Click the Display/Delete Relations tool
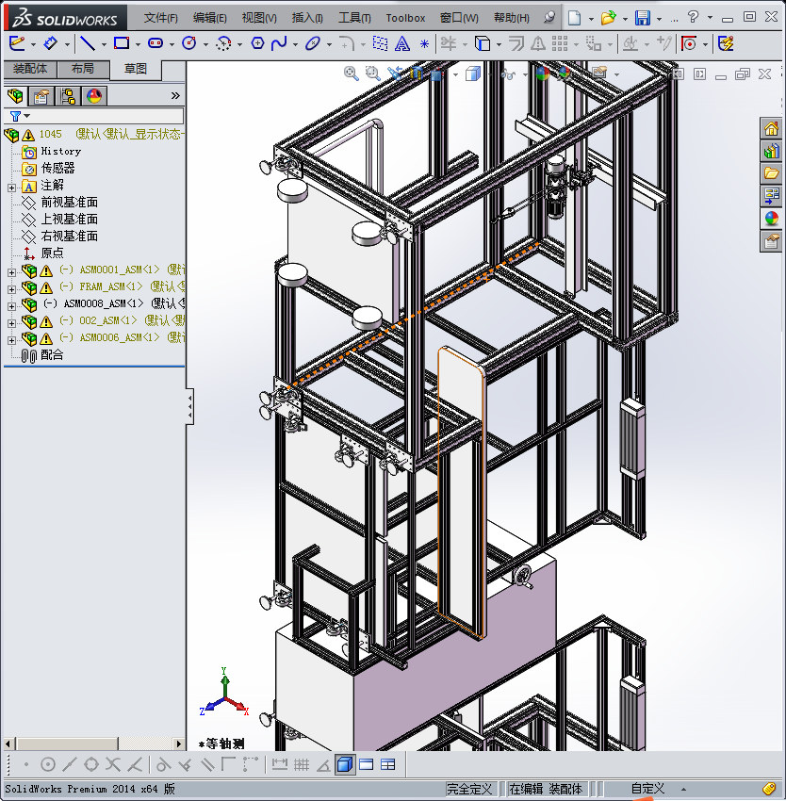Image resolution: width=786 pixels, height=801 pixels. (x=630, y=43)
